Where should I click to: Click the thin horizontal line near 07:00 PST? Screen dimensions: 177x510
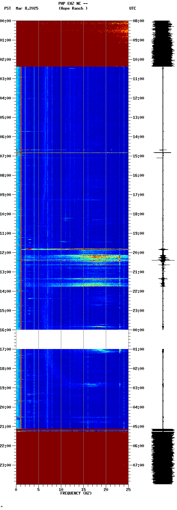pos(72,153)
